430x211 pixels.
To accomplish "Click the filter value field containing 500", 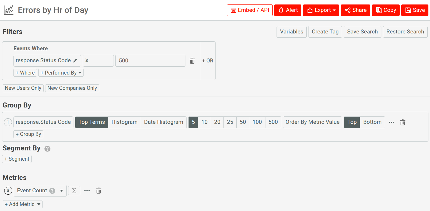I will coord(150,61).
